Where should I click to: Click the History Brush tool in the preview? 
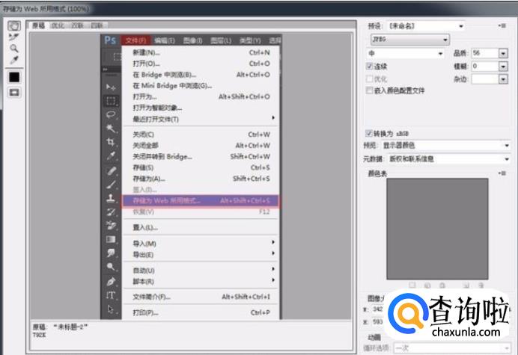click(x=111, y=212)
